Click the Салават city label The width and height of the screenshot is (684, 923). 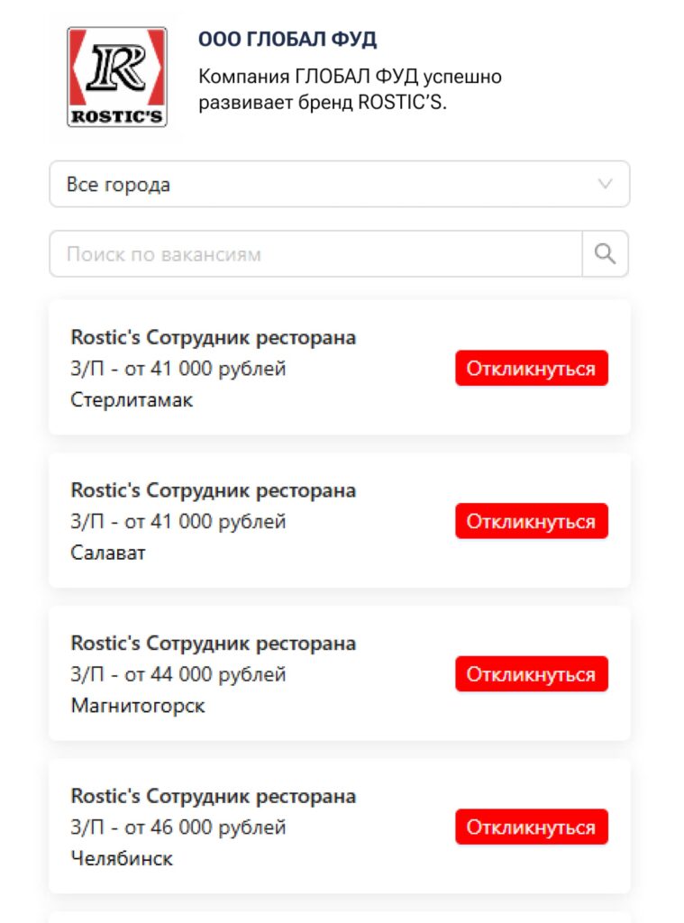tap(108, 553)
